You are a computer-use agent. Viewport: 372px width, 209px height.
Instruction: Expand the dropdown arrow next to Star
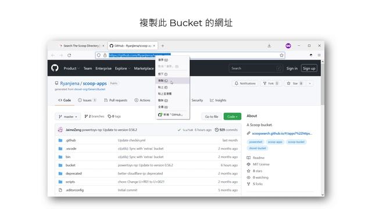[x=310, y=84]
